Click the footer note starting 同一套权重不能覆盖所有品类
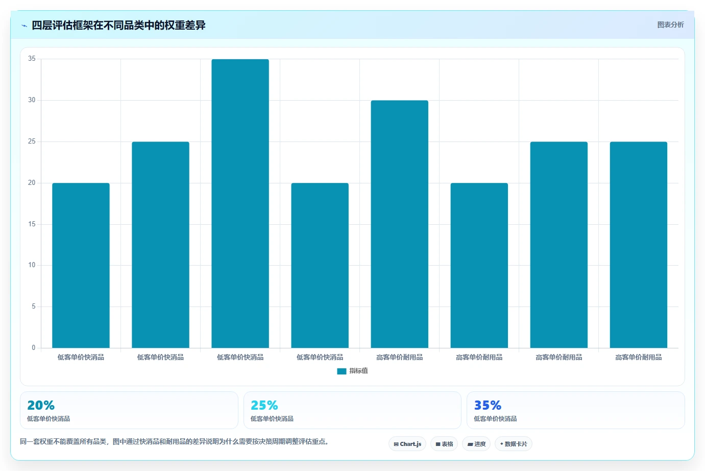This screenshot has height=471, width=705. 174,441
